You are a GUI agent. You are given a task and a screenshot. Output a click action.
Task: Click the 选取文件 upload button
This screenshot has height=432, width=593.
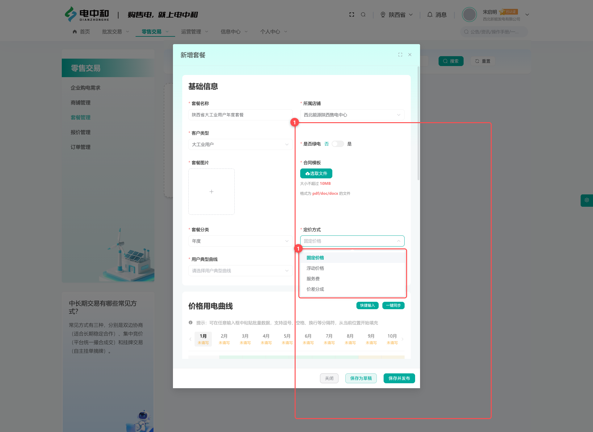(316, 173)
